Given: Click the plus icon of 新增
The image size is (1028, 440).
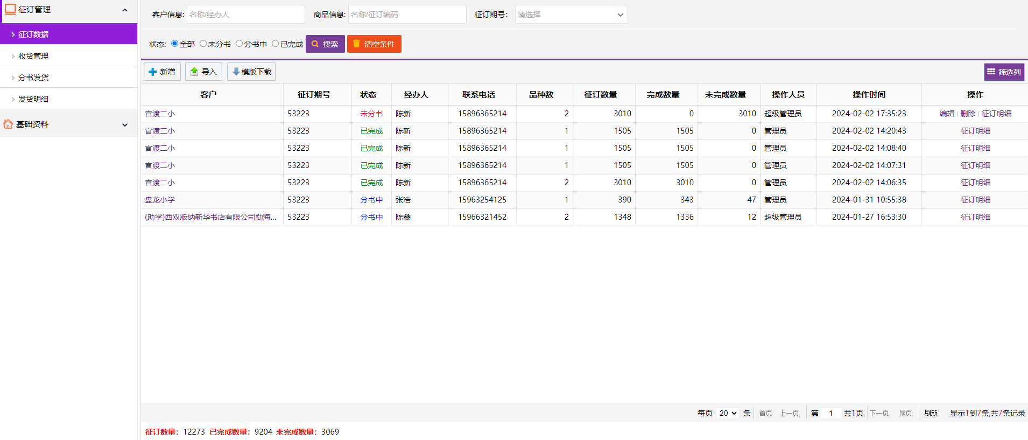Looking at the screenshot, I should click(153, 72).
